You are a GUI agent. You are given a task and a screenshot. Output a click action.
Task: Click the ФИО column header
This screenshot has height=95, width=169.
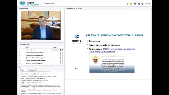coord(27,47)
